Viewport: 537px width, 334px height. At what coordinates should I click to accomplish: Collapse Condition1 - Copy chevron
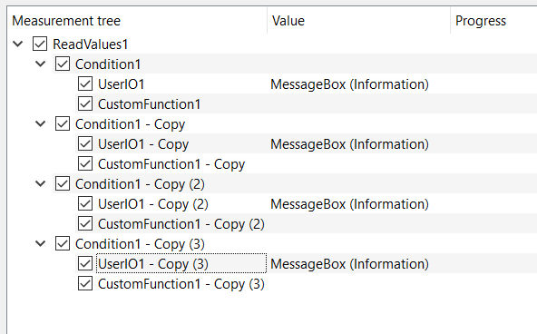click(x=41, y=123)
